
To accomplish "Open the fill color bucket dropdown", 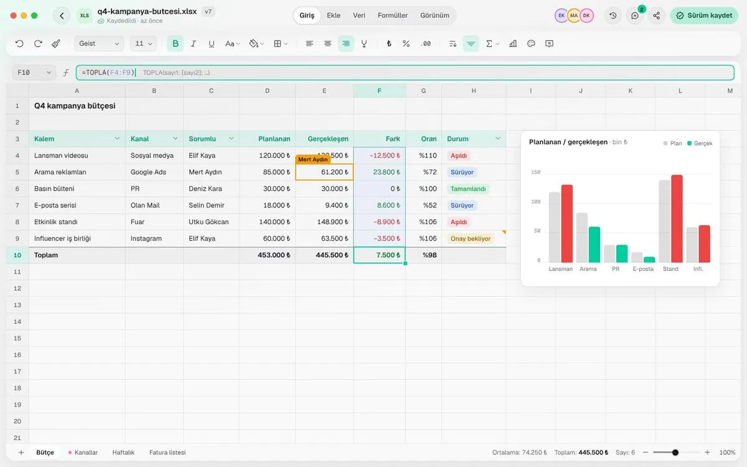I will (x=256, y=44).
